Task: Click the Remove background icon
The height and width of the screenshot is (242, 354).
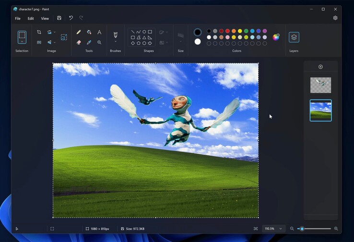Action: point(39,42)
